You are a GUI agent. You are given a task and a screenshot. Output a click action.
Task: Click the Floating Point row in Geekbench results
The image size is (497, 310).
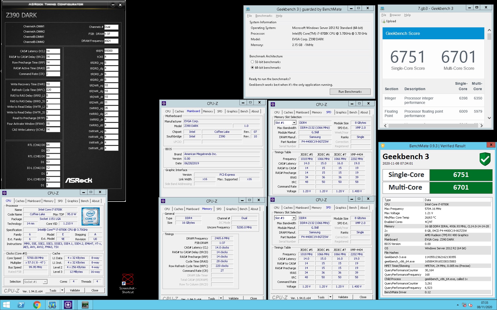click(433, 114)
